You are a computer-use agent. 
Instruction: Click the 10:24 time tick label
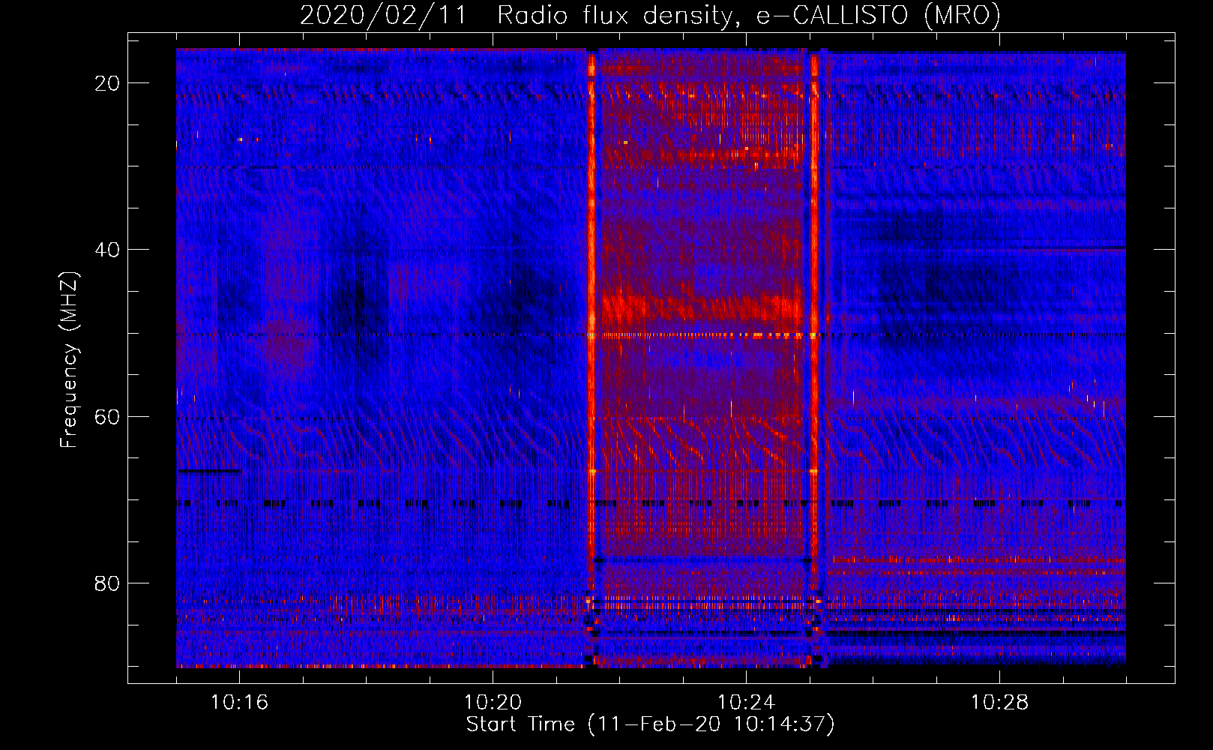[x=746, y=703]
